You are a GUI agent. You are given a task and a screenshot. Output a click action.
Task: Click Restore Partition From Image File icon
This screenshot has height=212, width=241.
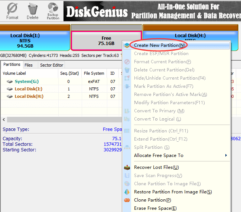coord(127,192)
